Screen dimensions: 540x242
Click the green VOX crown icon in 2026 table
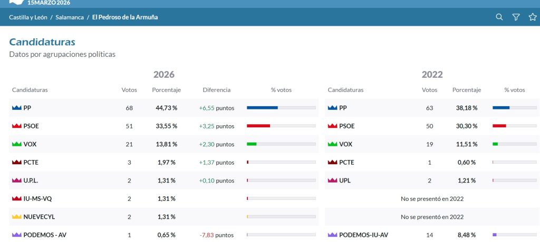pyautogui.click(x=16, y=144)
